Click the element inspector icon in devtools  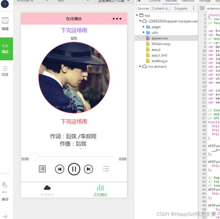tap(139, 1)
